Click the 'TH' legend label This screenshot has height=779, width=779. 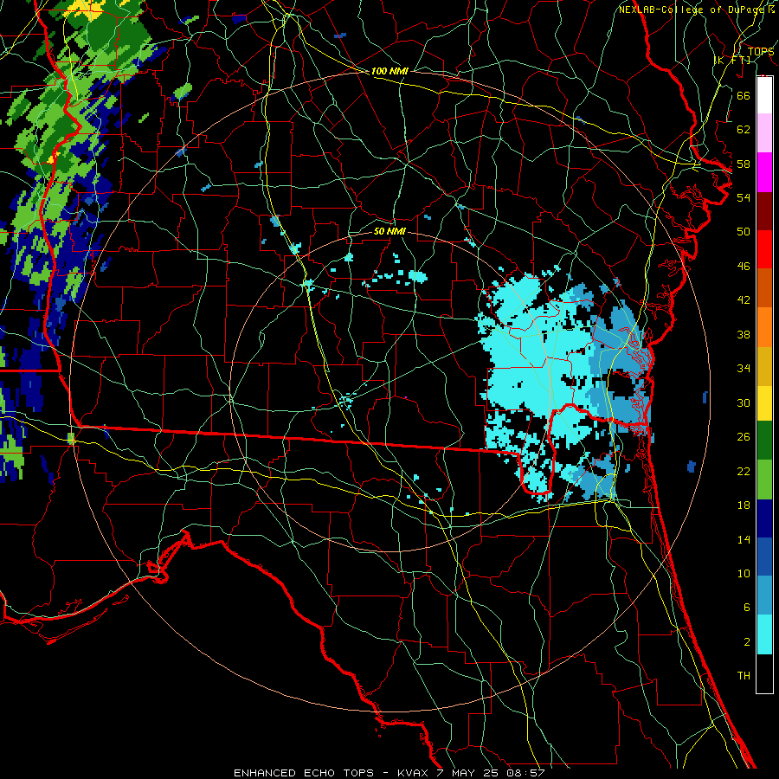coord(744,676)
